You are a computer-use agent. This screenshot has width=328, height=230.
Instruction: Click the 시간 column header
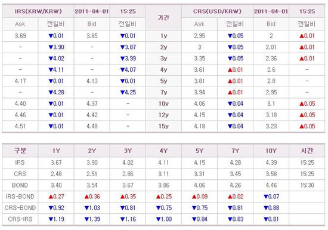[x=307, y=151]
